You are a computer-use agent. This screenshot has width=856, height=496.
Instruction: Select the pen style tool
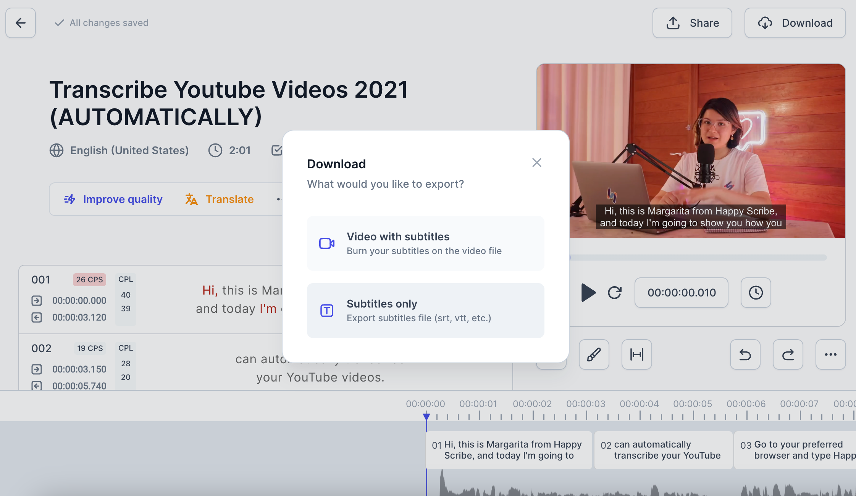[x=594, y=354]
